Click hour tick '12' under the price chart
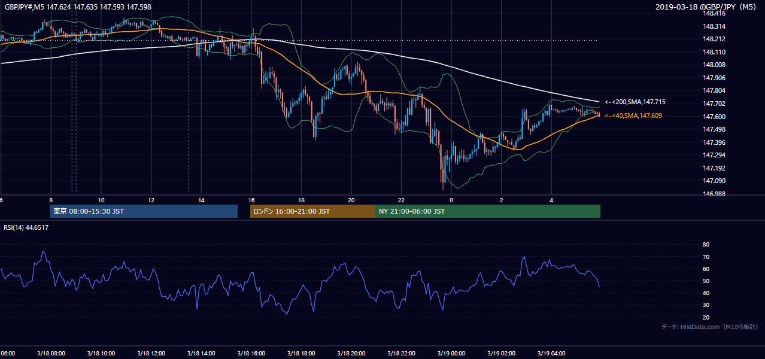Screen dimensions: 765x359 point(151,200)
